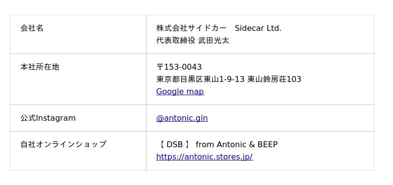Visit the https://antonic.stores.jp/ shop link
Screen dimensions: 393x185
coord(204,157)
